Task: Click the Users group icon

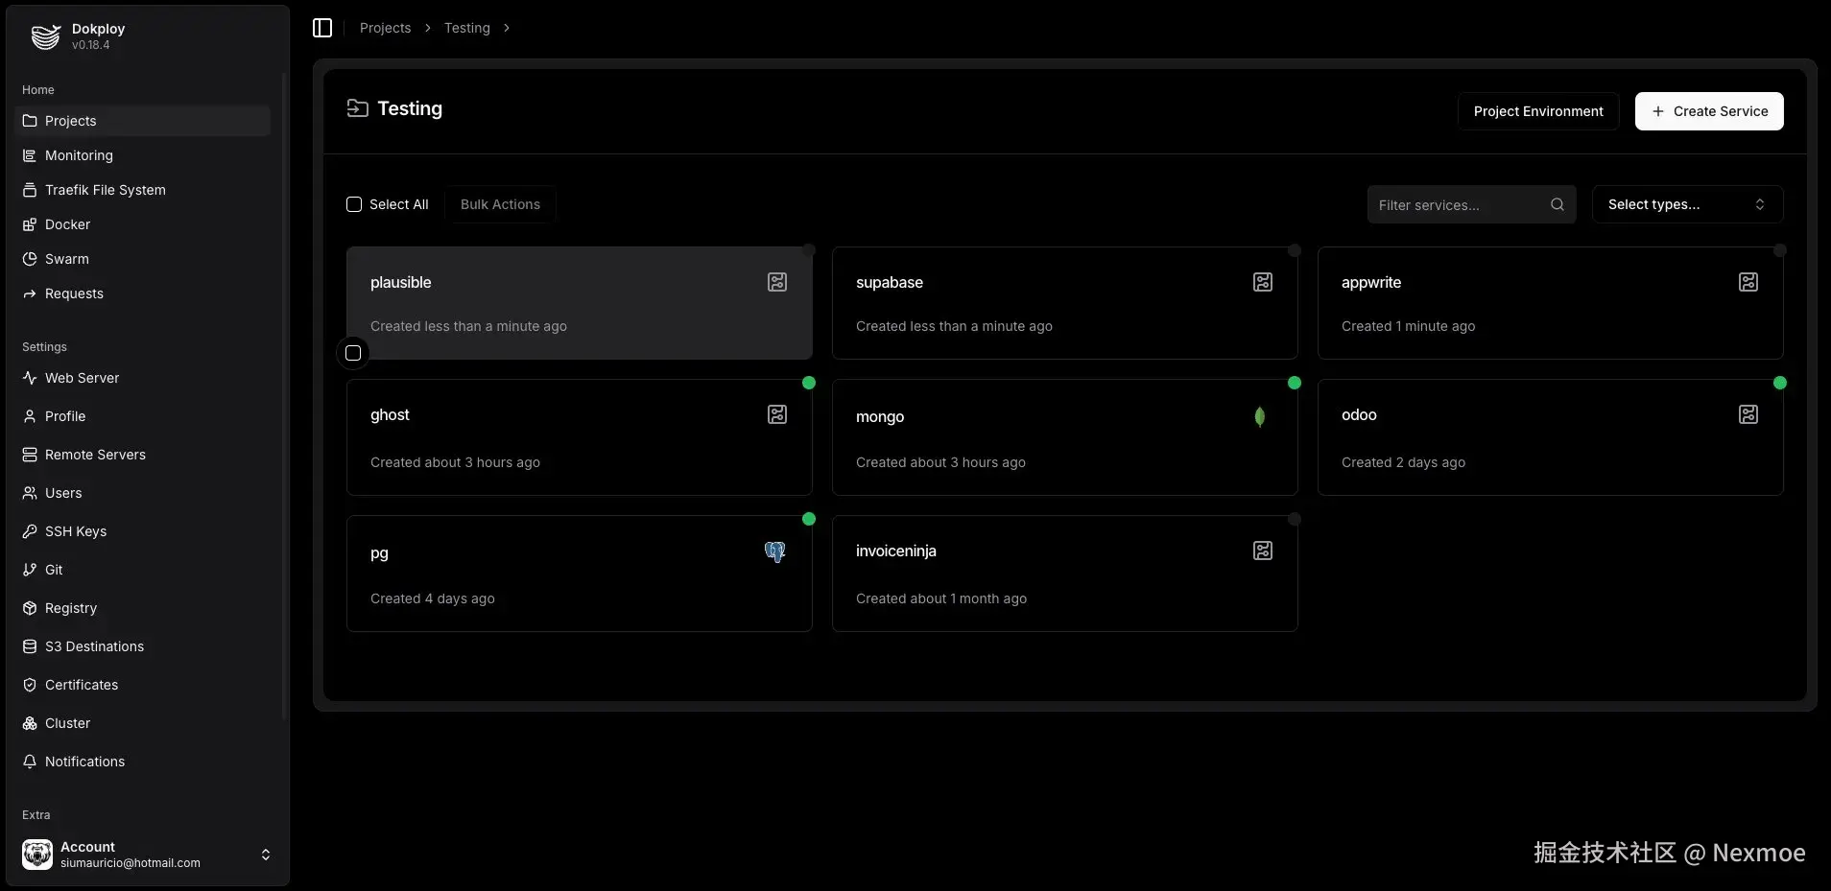Action: [30, 493]
